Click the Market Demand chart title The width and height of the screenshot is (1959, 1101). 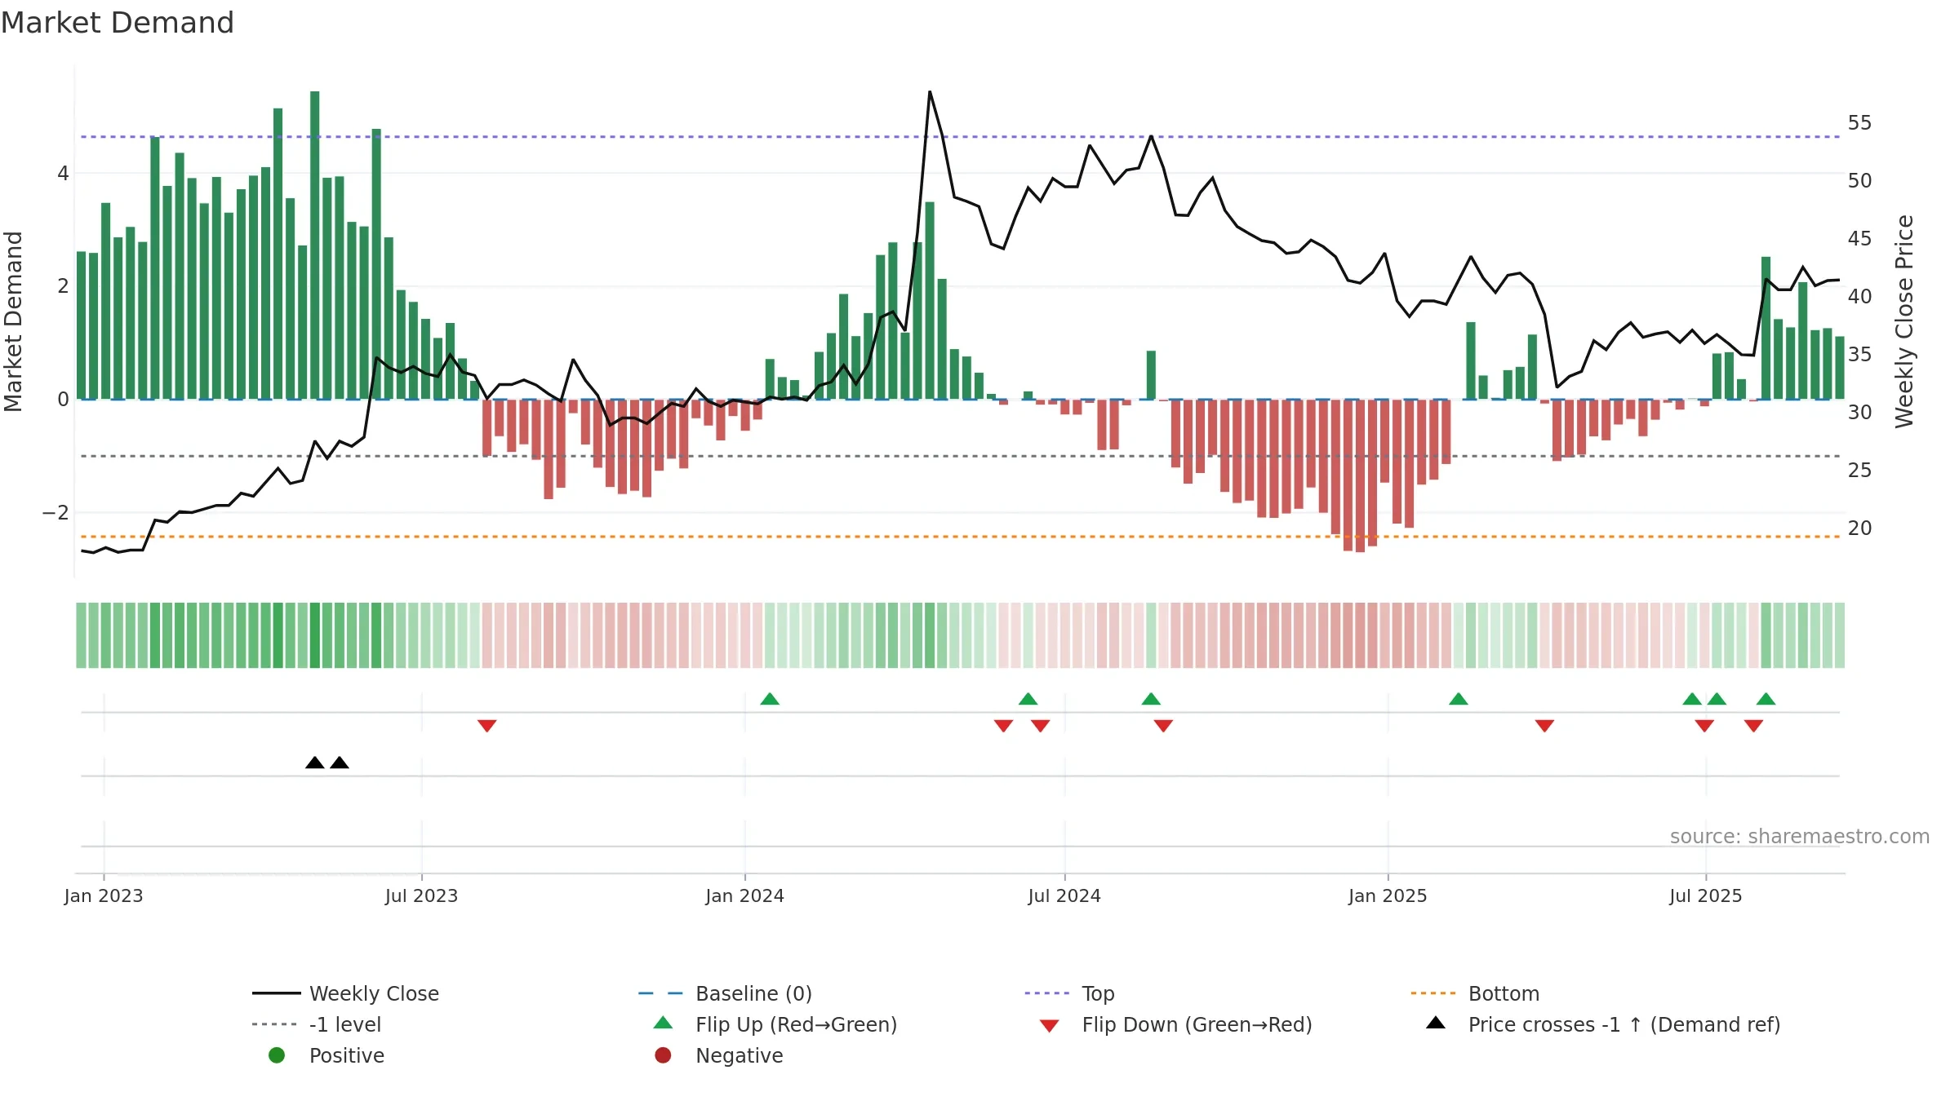click(118, 23)
